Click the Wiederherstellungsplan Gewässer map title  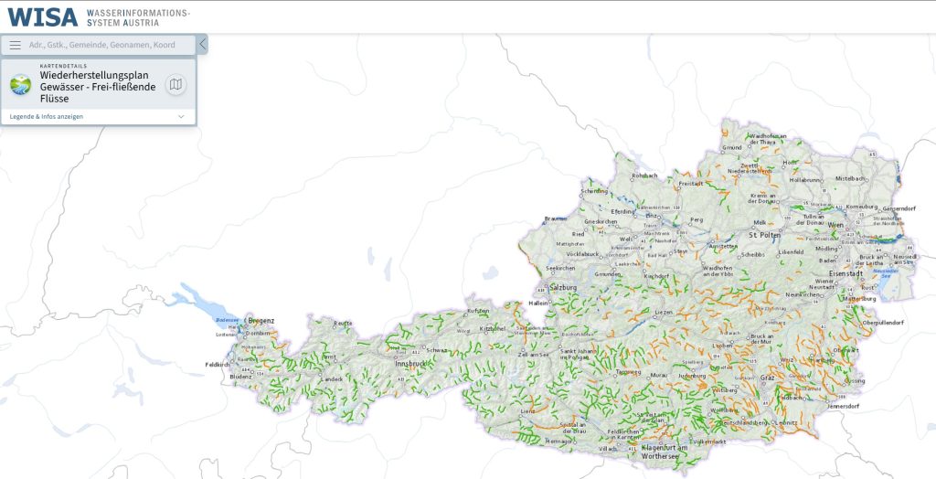pos(97,86)
